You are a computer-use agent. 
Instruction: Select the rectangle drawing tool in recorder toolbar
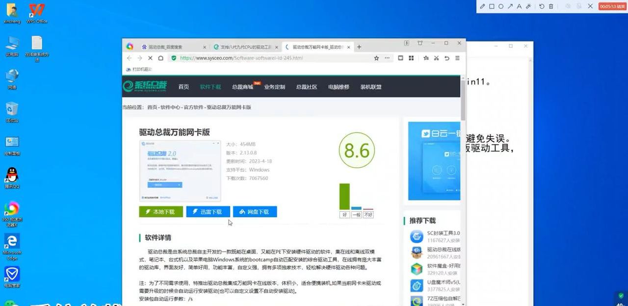[491, 6]
